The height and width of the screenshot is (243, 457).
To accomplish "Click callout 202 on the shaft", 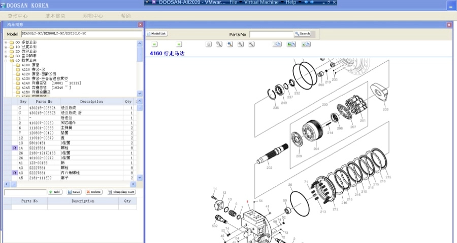I will (x=269, y=168).
